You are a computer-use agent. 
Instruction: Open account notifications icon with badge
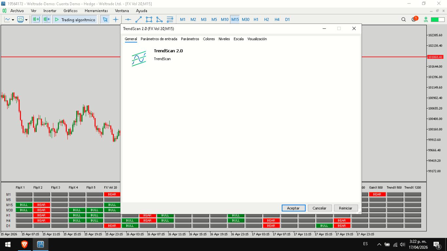coord(414,19)
